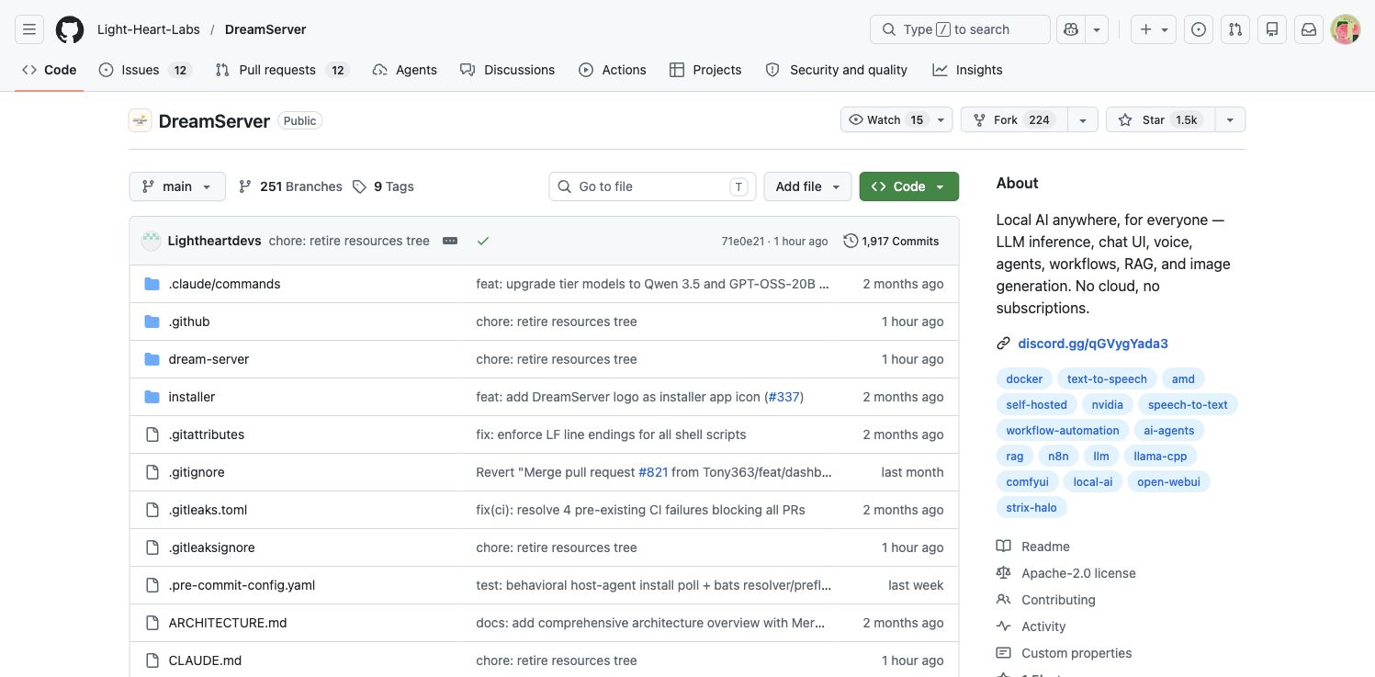This screenshot has width=1375, height=677.
Task: Open the Copilot dropdown arrow in header
Action: pyautogui.click(x=1097, y=29)
